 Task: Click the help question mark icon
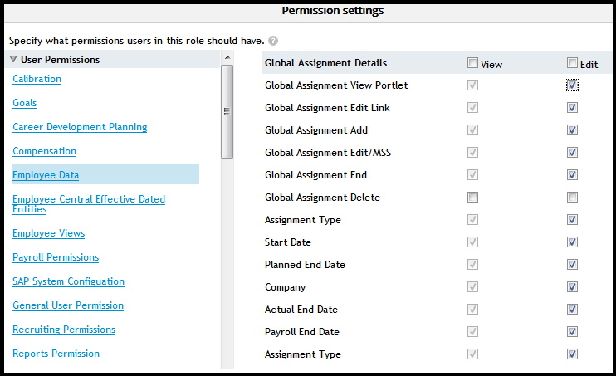tap(273, 40)
